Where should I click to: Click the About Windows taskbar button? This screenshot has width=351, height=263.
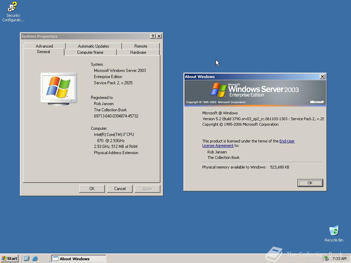coord(79,259)
